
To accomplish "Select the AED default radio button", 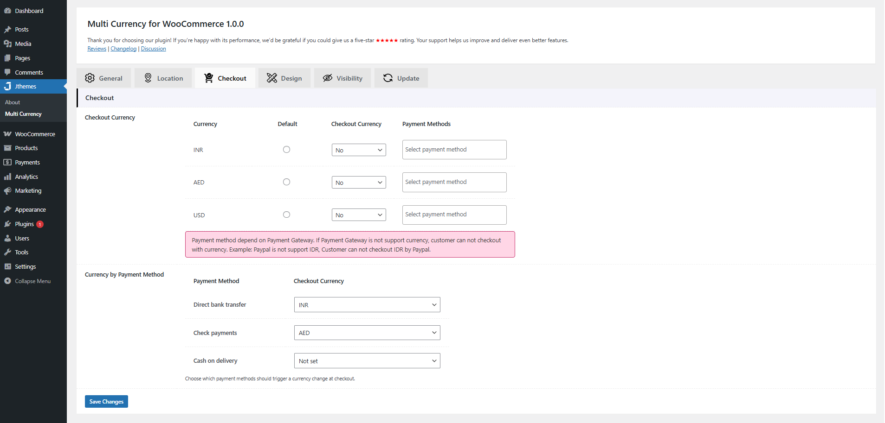I will click(x=286, y=182).
